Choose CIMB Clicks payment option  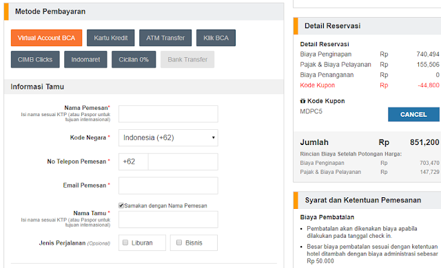(x=35, y=59)
